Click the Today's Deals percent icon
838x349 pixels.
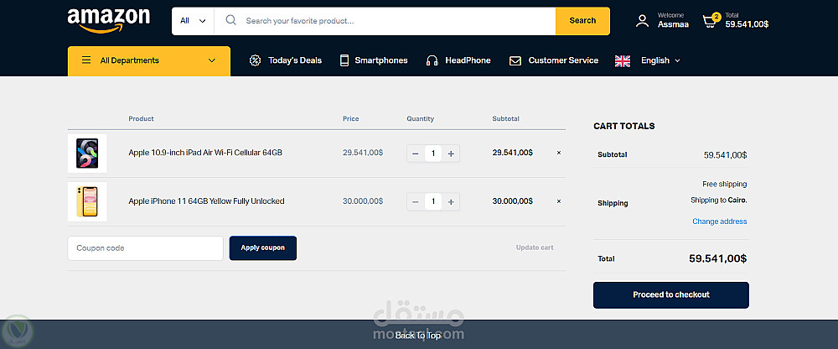click(255, 60)
